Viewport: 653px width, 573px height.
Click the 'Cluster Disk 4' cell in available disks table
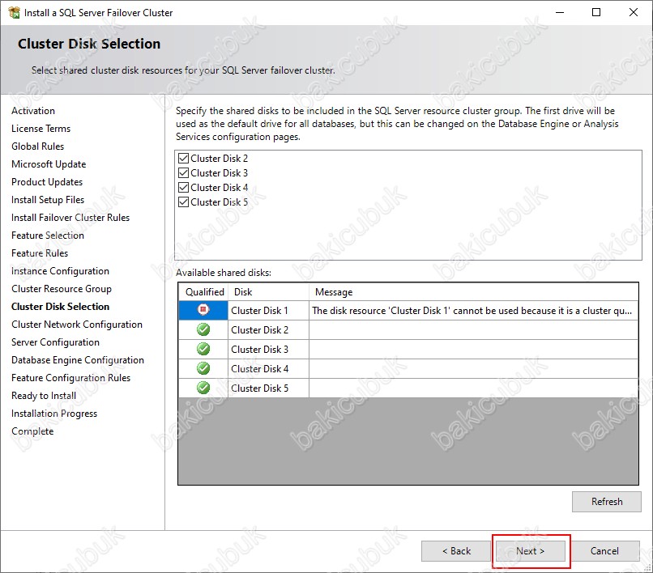(269, 369)
